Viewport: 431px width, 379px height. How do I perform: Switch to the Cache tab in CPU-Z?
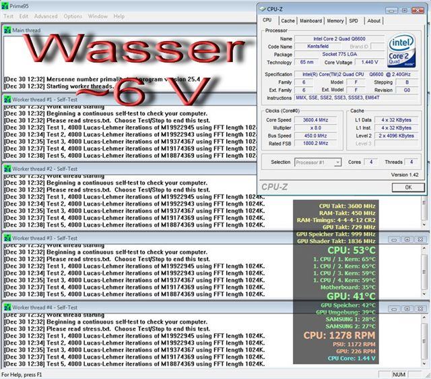point(288,21)
